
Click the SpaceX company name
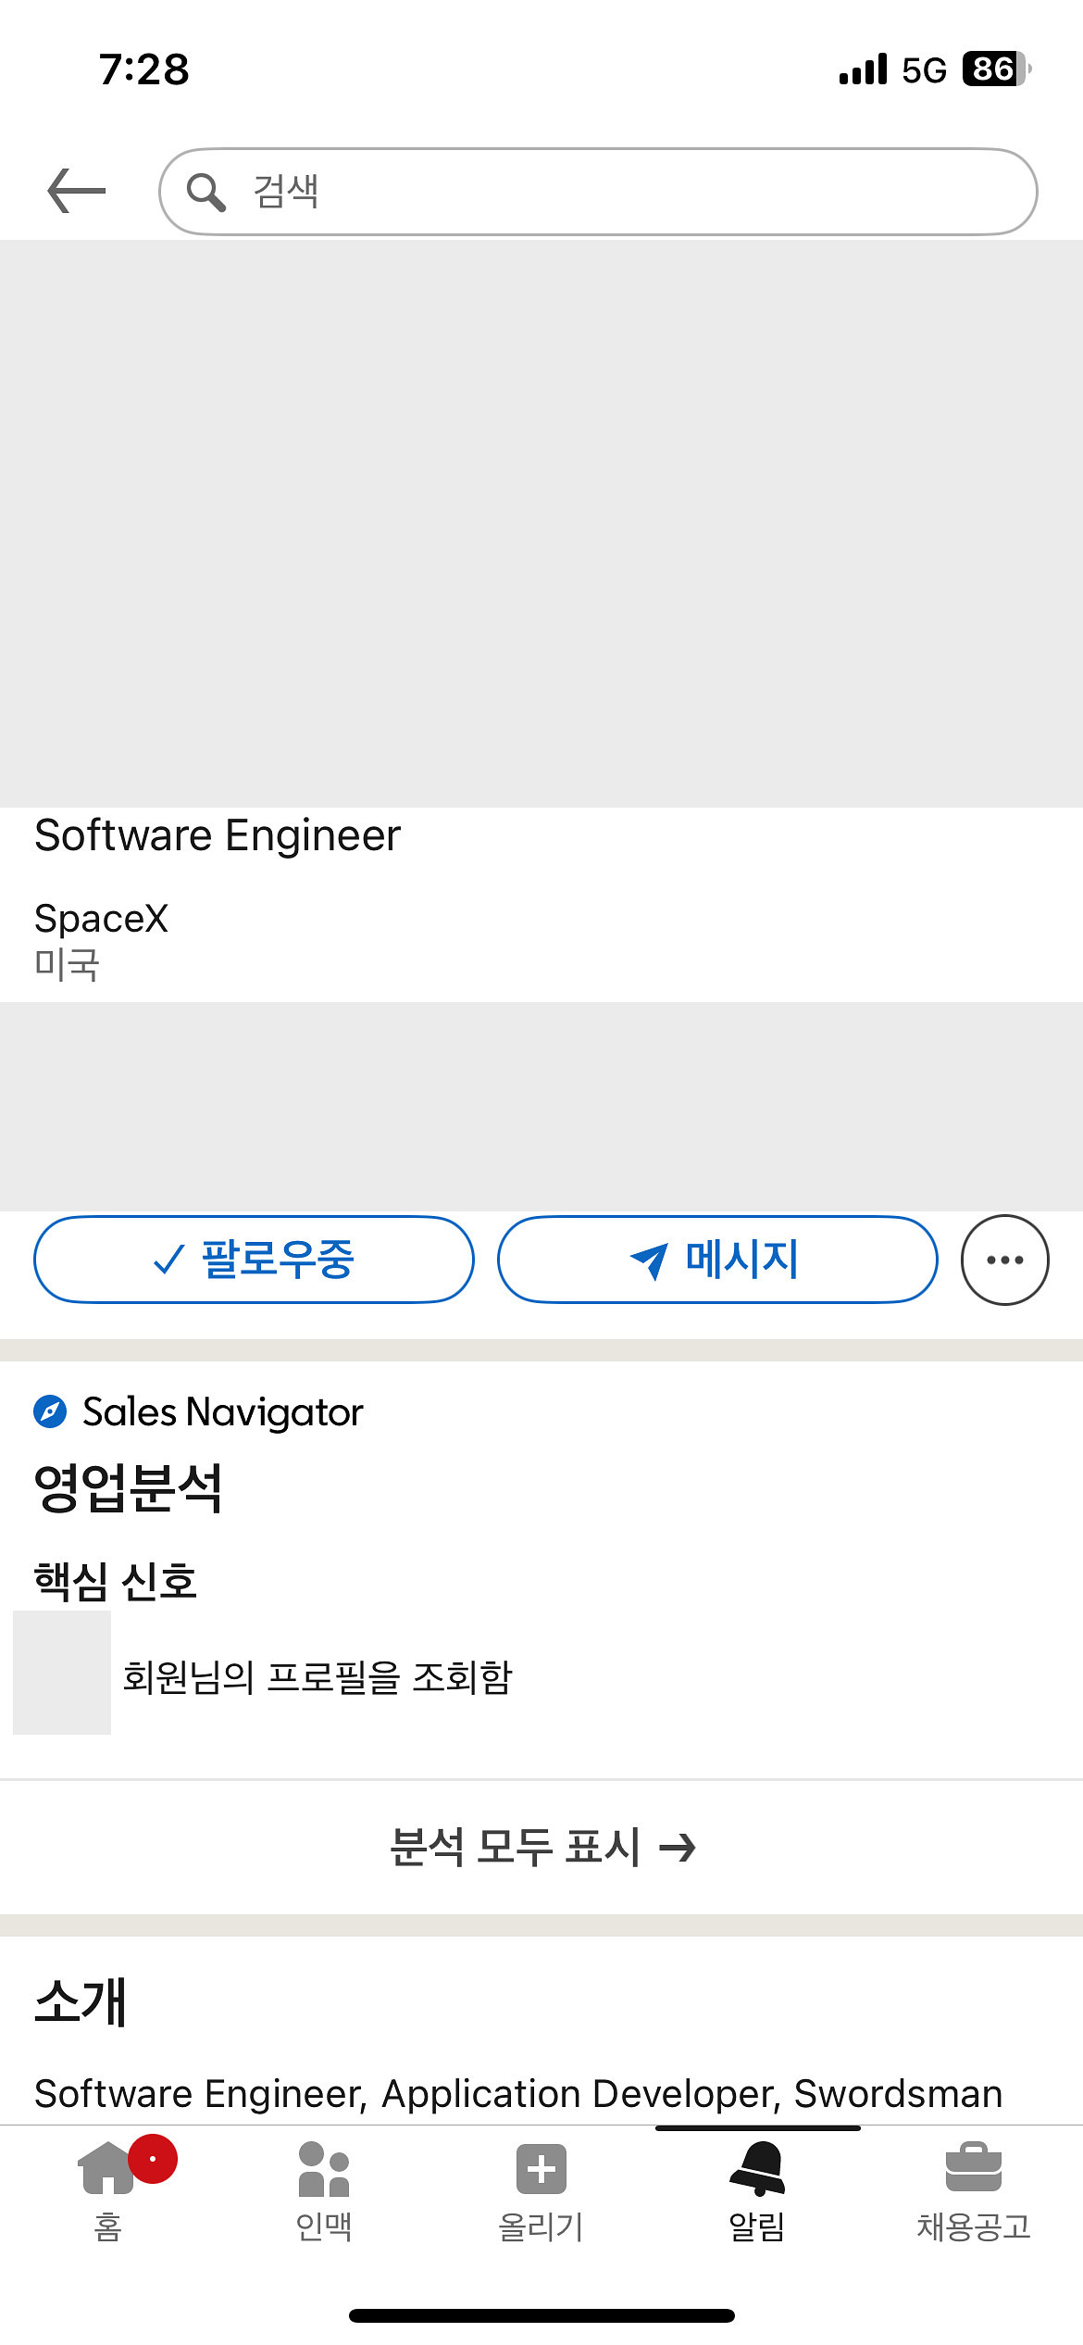(x=102, y=919)
